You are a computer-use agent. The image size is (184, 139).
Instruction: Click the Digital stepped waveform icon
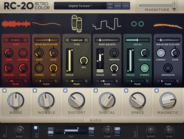pyautogui.click(x=107, y=24)
